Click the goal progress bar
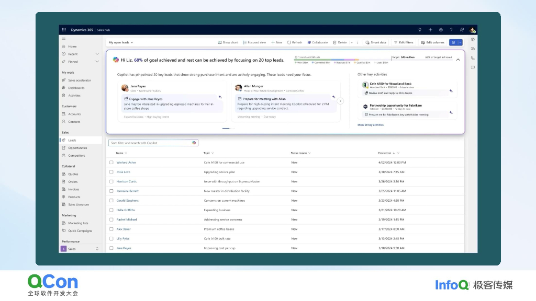Image resolution: width=536 pixels, height=301 pixels. pyautogui.click(x=341, y=60)
